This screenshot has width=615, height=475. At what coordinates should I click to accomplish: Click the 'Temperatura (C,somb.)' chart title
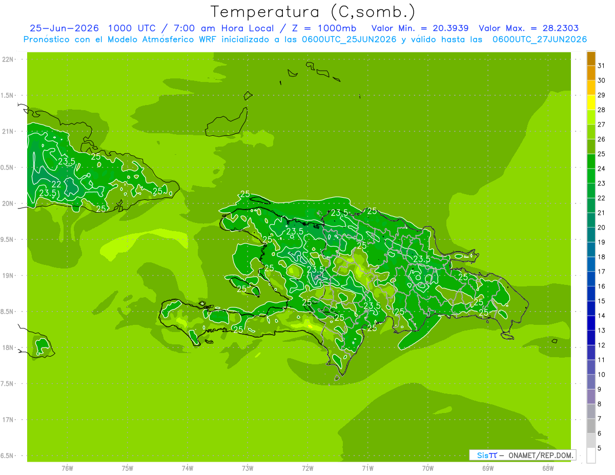313,12
